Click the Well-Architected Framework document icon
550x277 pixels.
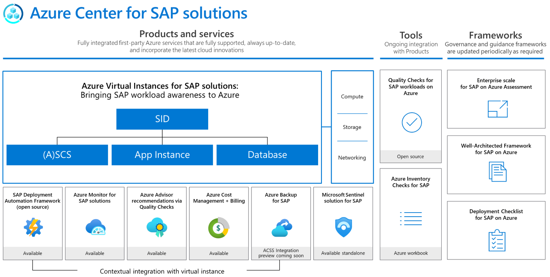[x=498, y=172]
